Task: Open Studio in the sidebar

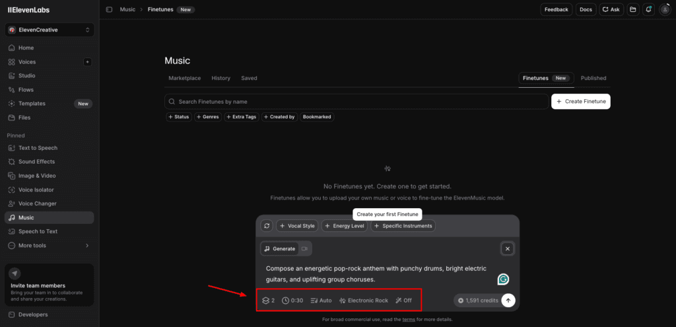Action: [49, 75]
